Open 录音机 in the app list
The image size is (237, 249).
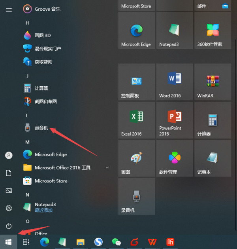(41, 128)
